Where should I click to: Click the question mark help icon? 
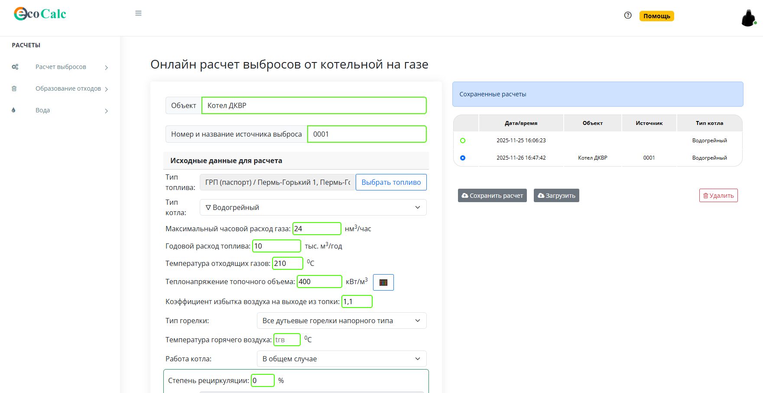click(x=628, y=16)
